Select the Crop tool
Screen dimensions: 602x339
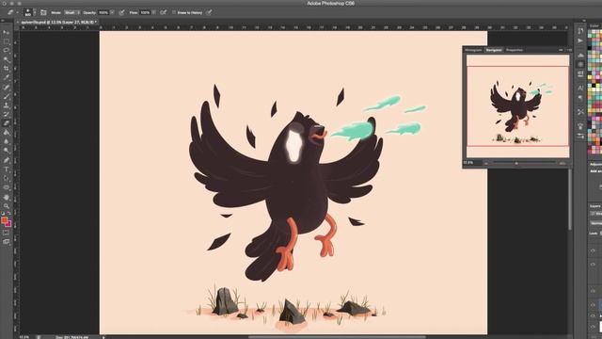[x=7, y=69]
